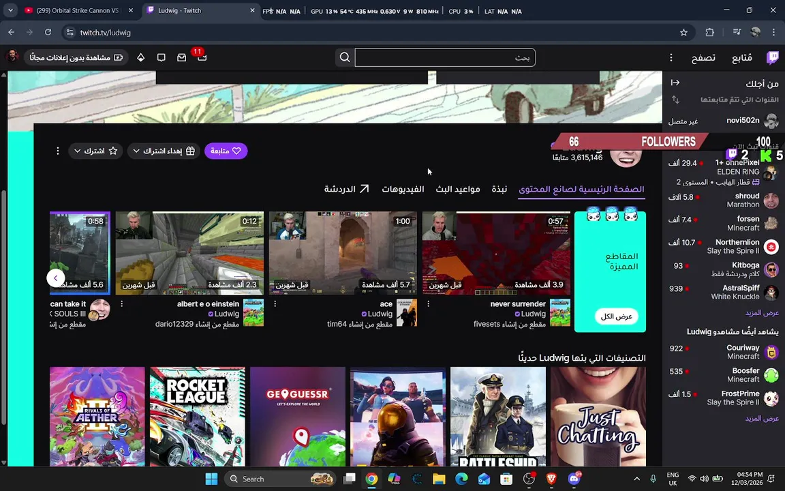Screen dimensions: 785x491
Task: Open the Rivals of Aether II category card
Action: [97, 417]
